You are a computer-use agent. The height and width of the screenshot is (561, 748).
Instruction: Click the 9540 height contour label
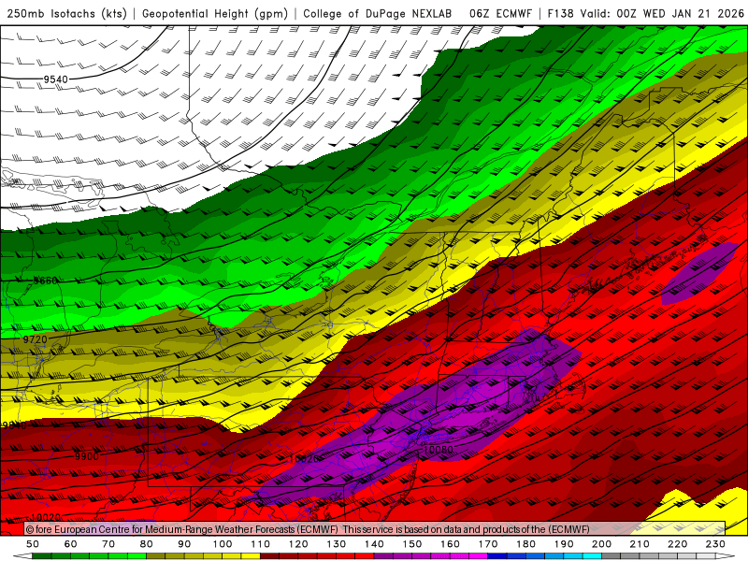click(x=56, y=79)
